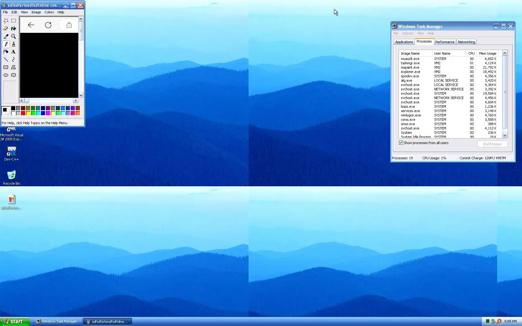Switch to the Applications tab
522x326 pixels.
pos(404,42)
